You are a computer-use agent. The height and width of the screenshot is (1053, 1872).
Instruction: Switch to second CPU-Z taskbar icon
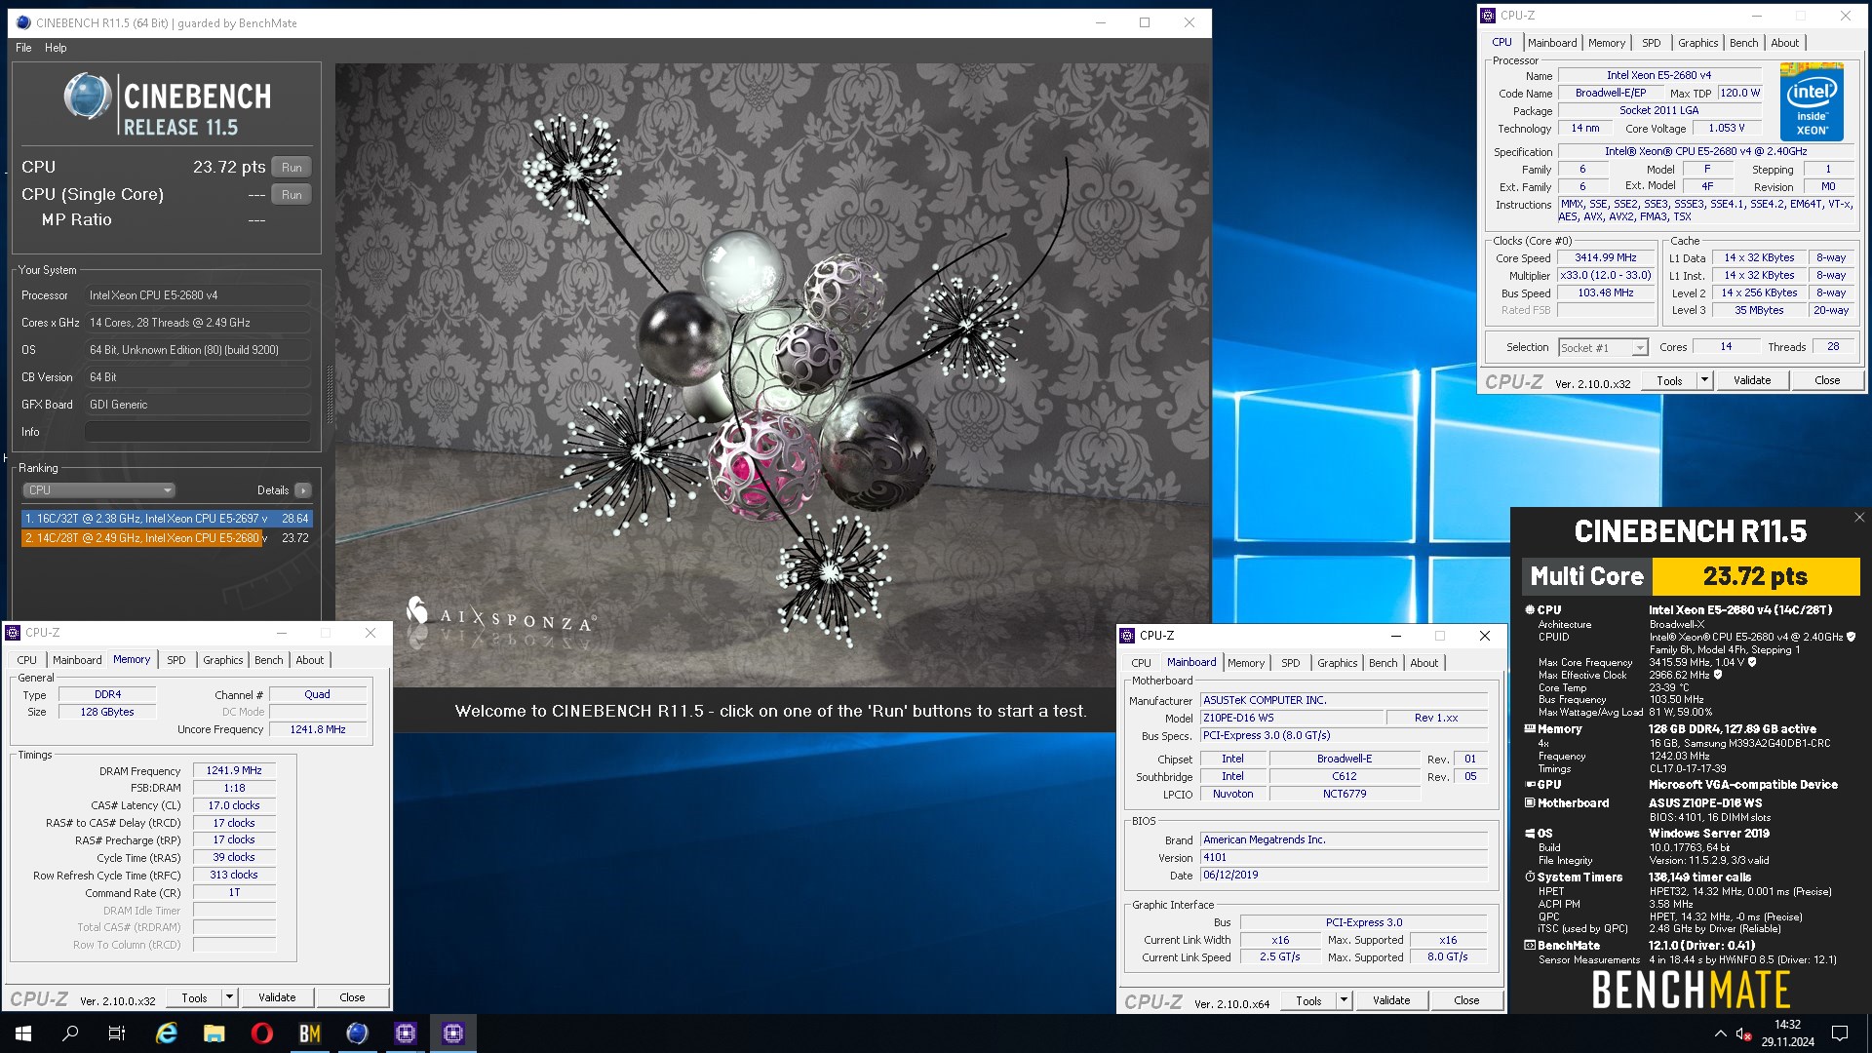click(x=453, y=1033)
